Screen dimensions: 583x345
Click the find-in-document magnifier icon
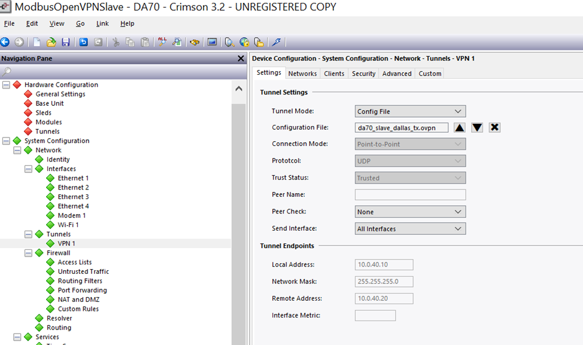tap(177, 42)
